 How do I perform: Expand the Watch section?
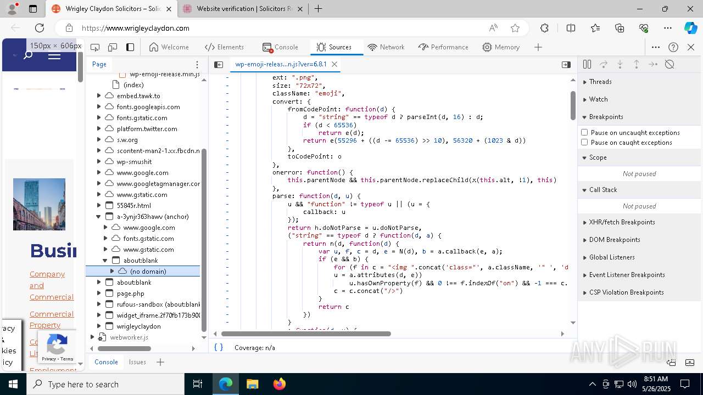pos(640,99)
